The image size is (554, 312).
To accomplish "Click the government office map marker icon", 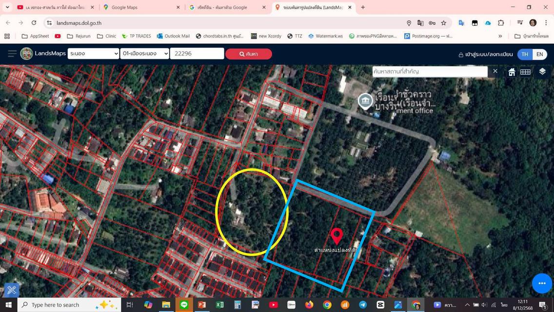I will point(365,101).
